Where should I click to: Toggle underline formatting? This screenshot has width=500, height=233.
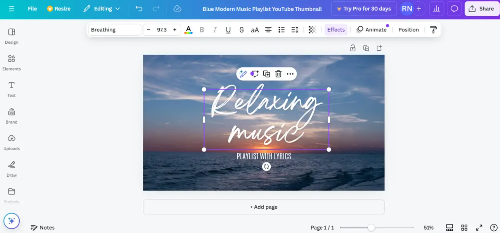click(x=228, y=30)
